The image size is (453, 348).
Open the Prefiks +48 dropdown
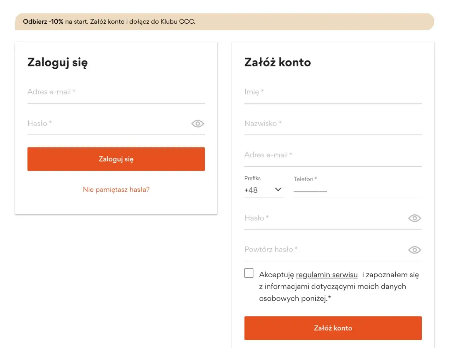point(264,190)
